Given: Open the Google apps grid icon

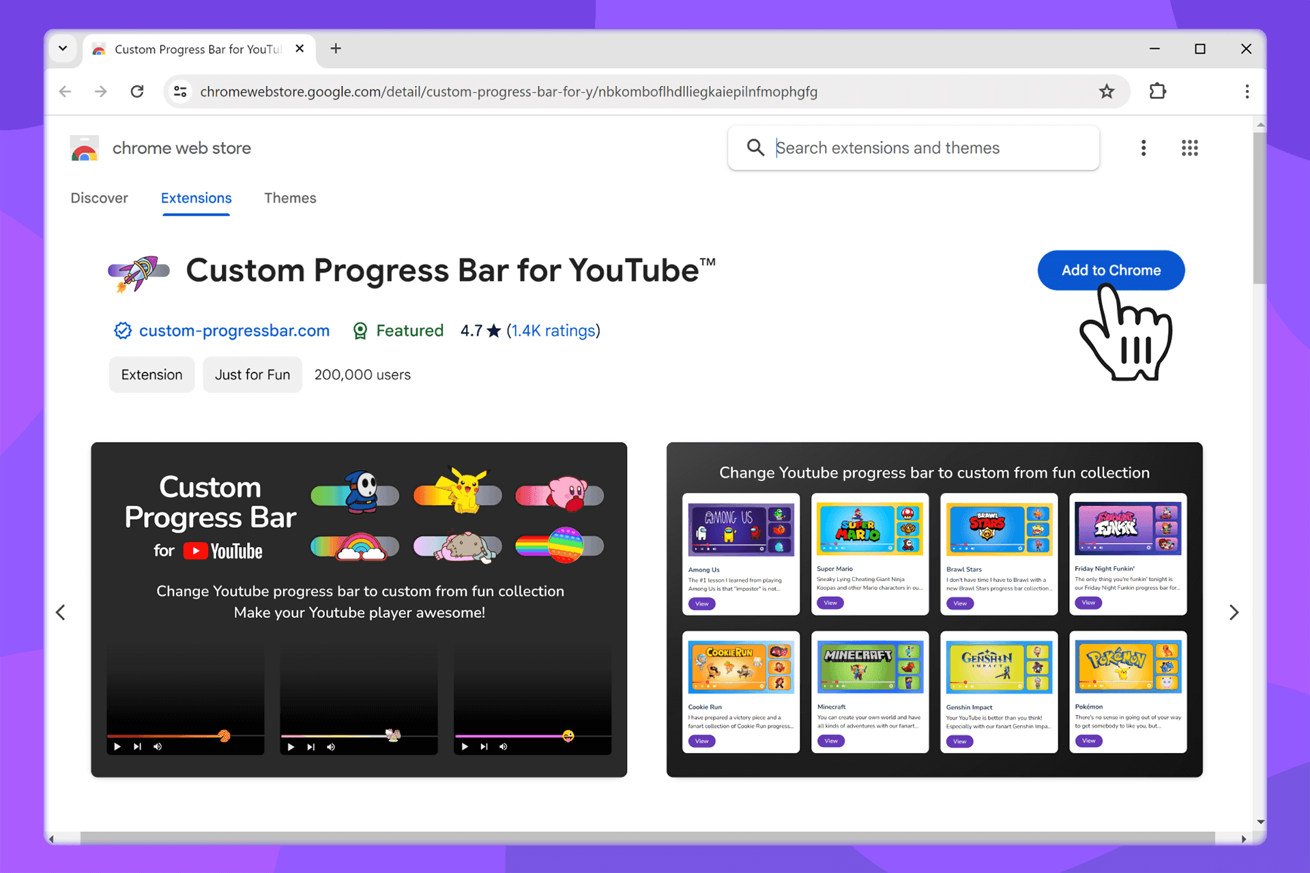Looking at the screenshot, I should click(1189, 148).
